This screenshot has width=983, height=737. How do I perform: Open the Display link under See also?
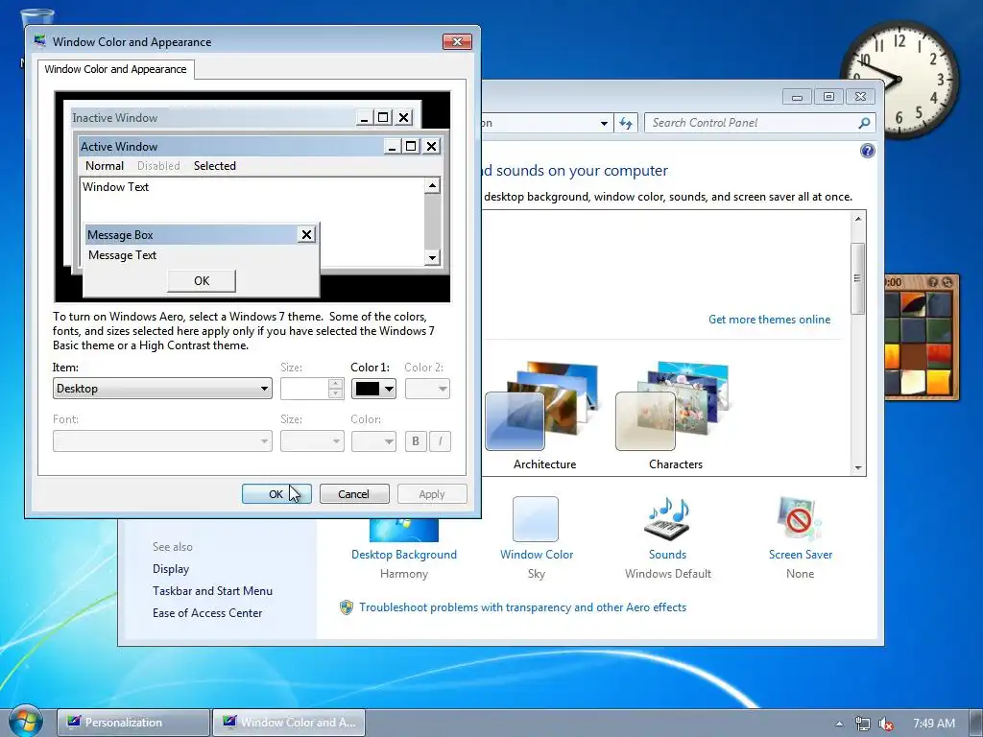171,568
